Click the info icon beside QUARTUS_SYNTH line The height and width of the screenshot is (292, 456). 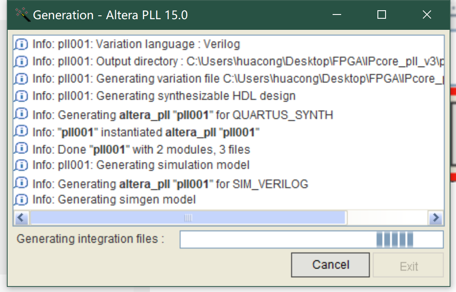[x=21, y=114]
